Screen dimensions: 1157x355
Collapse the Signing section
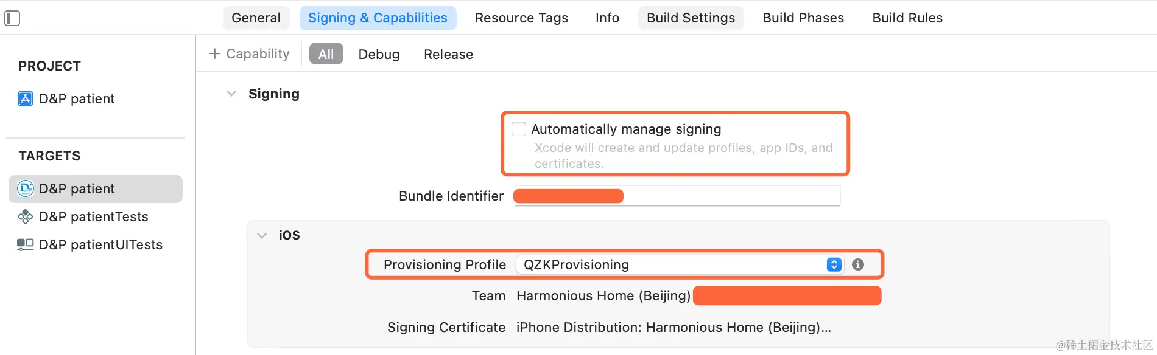pos(231,94)
